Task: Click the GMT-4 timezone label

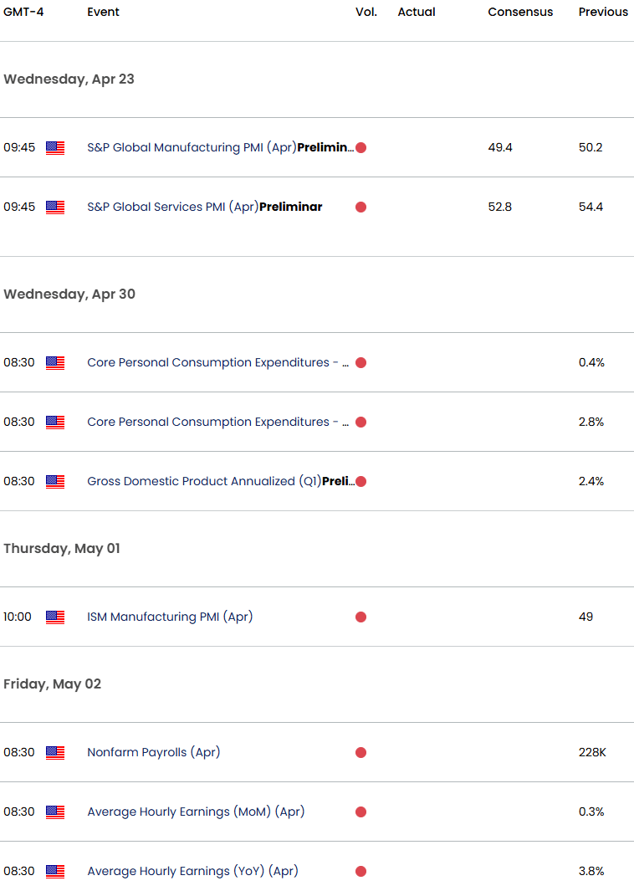Action: pos(24,12)
